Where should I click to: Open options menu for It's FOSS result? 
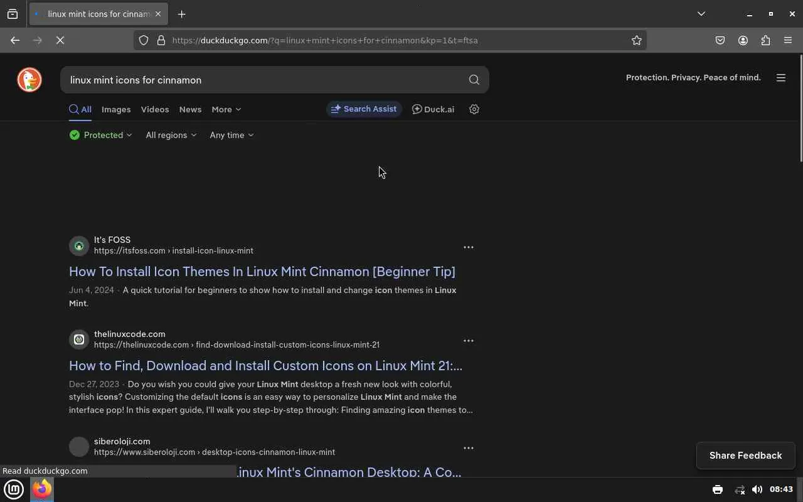469,247
